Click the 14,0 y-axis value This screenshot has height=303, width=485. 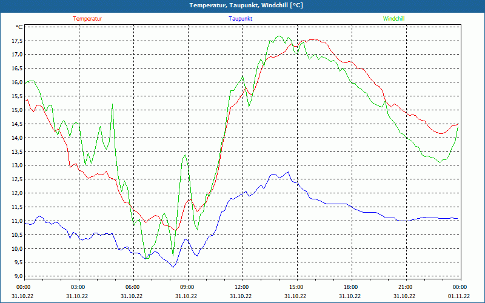(x=17, y=138)
